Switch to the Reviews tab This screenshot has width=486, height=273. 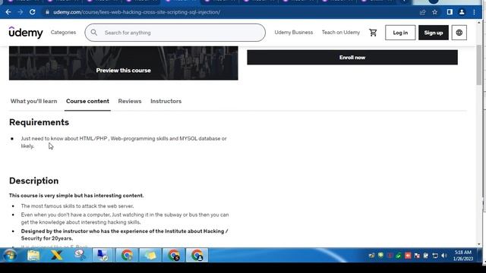(130, 101)
